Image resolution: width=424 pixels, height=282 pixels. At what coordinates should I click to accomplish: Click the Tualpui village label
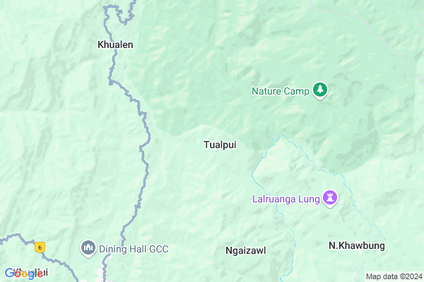click(220, 145)
